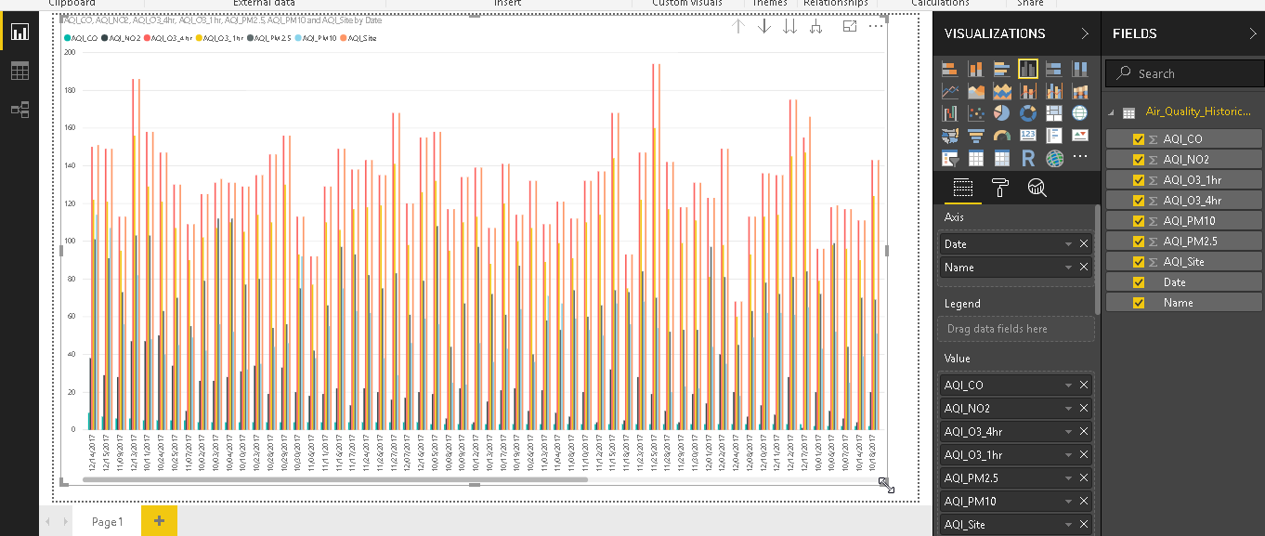Select the clustered bar chart visualization

click(x=1001, y=69)
